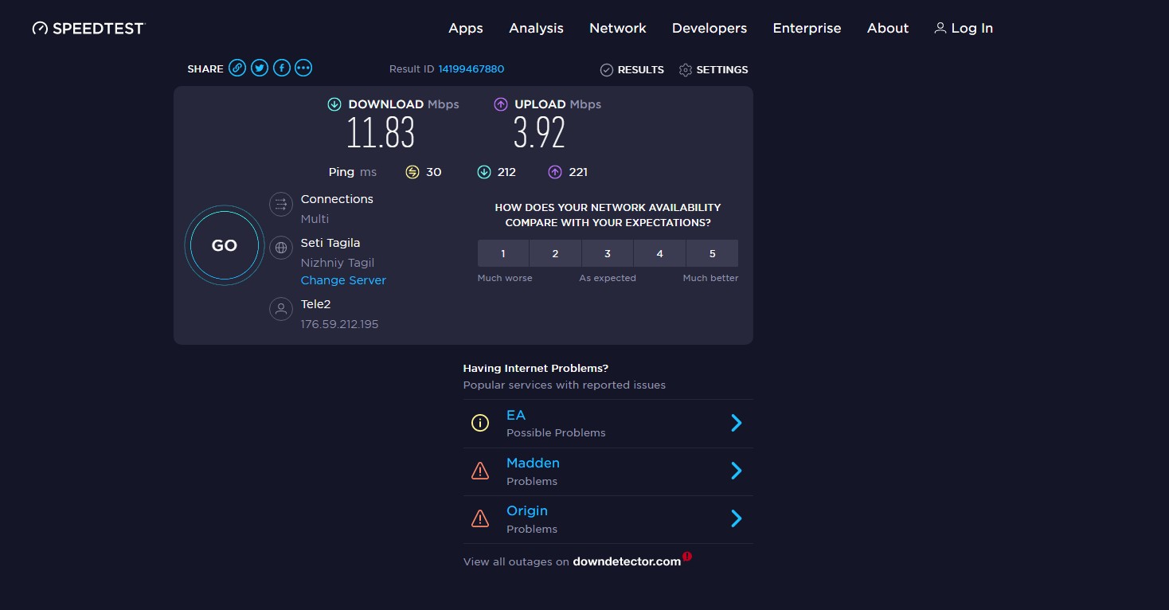
Task: Rate network availability as 4
Action: click(x=659, y=253)
